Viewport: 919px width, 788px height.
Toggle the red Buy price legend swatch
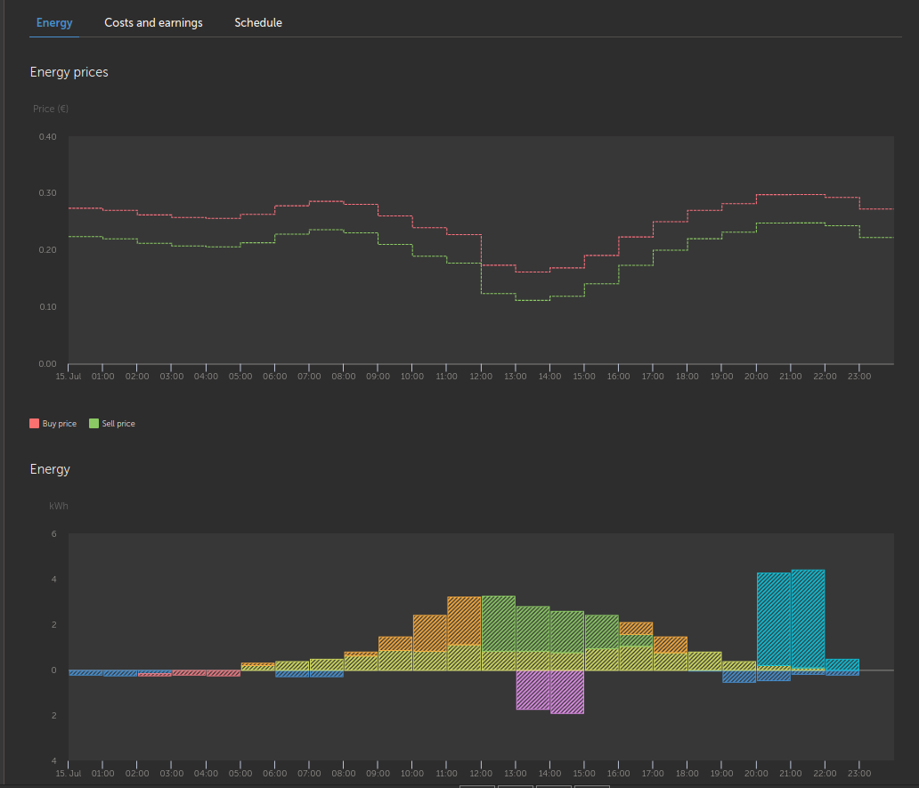tap(34, 424)
